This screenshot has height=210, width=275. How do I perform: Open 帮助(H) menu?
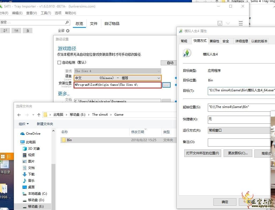[70, 13]
